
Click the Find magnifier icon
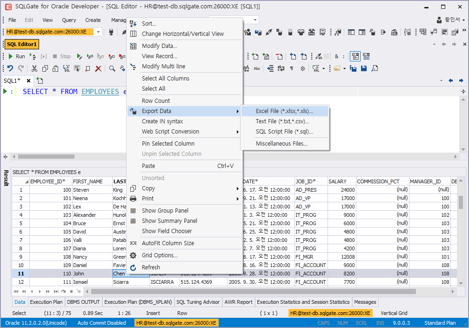(x=111, y=68)
